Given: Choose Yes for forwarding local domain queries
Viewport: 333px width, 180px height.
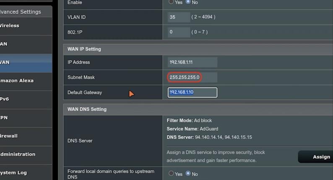Looking at the screenshot, I should pos(171,173).
